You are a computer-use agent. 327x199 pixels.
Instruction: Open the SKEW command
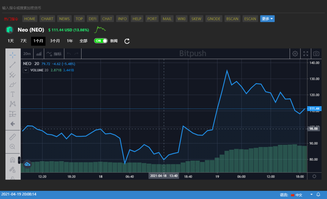[x=197, y=19]
